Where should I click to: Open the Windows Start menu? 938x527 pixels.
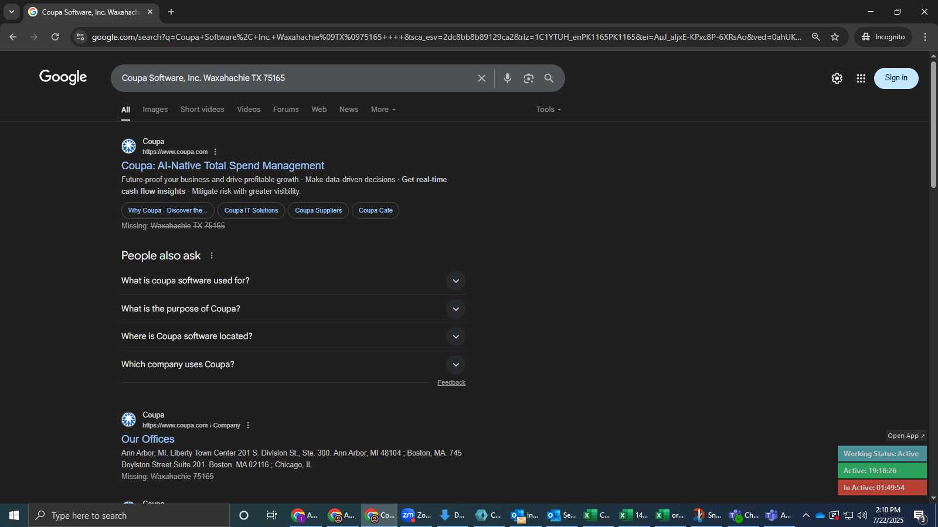pyautogui.click(x=14, y=515)
